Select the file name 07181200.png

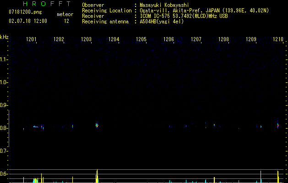(x=25, y=12)
